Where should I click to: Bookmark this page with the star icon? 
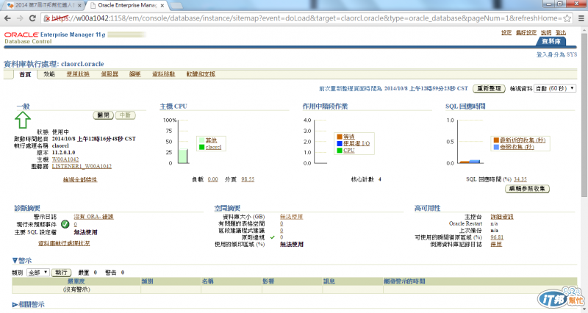pyautogui.click(x=567, y=18)
